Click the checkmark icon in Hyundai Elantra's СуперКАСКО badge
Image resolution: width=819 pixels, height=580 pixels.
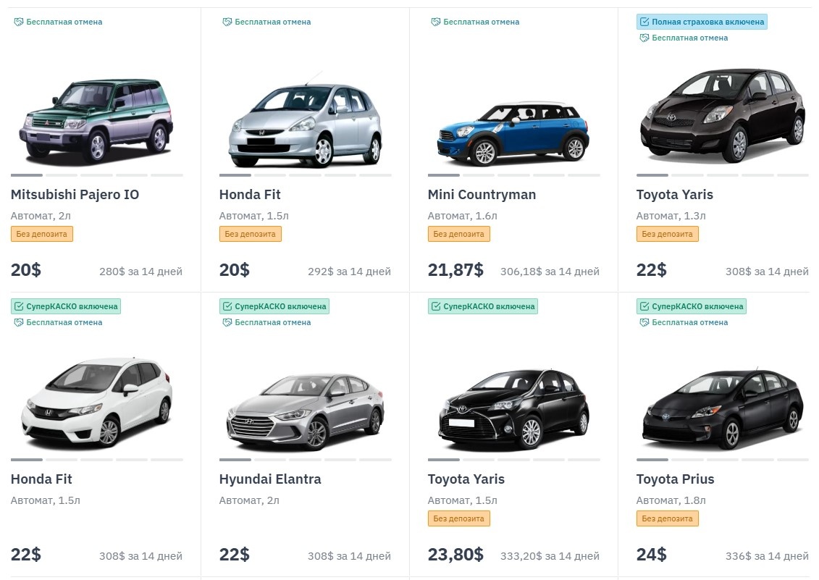(227, 306)
